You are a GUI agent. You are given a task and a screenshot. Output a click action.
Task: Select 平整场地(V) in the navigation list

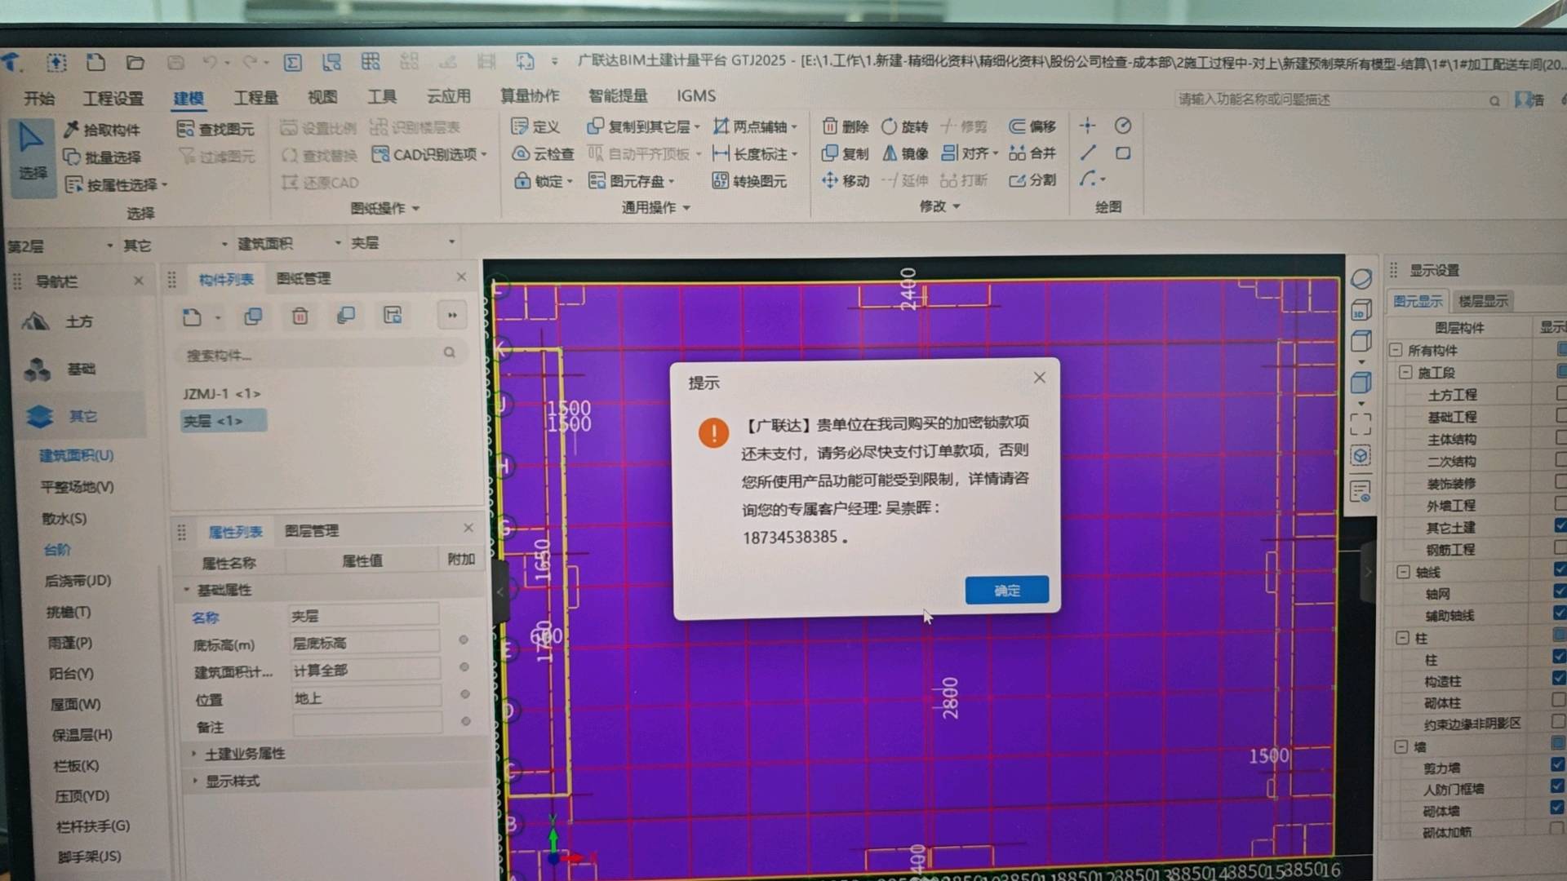(x=77, y=487)
